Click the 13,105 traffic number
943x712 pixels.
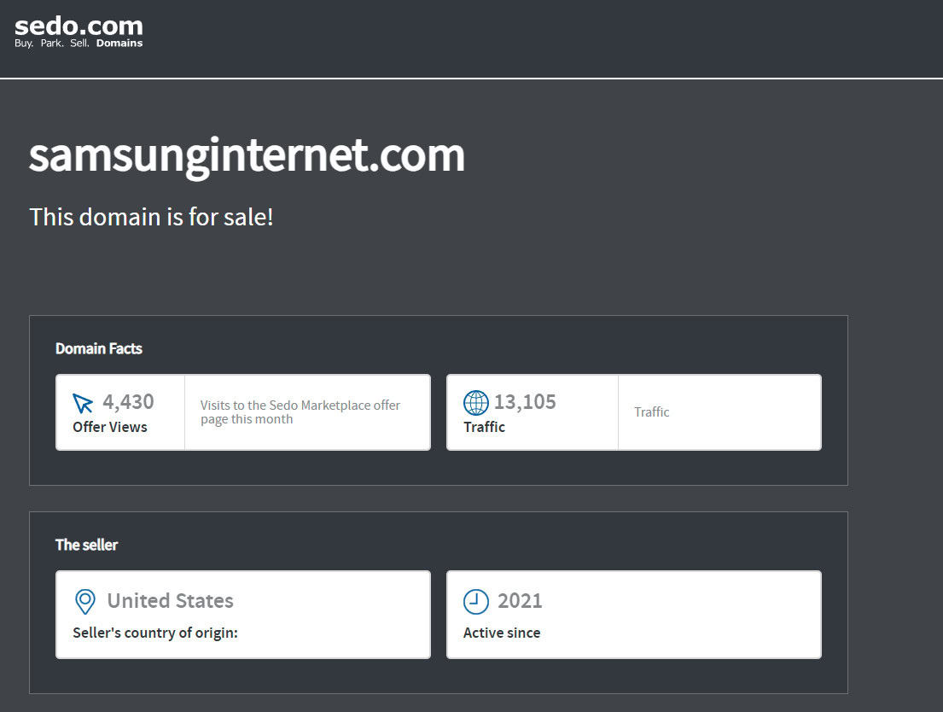pos(525,401)
